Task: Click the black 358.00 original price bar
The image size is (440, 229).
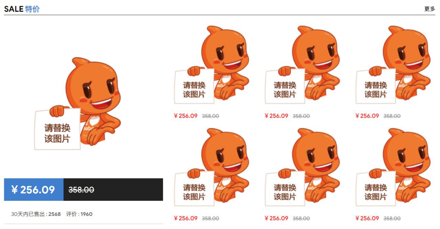Action: click(x=113, y=189)
